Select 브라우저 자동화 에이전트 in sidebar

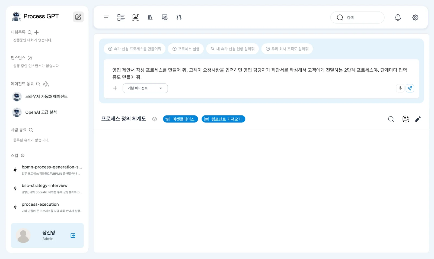(47, 97)
